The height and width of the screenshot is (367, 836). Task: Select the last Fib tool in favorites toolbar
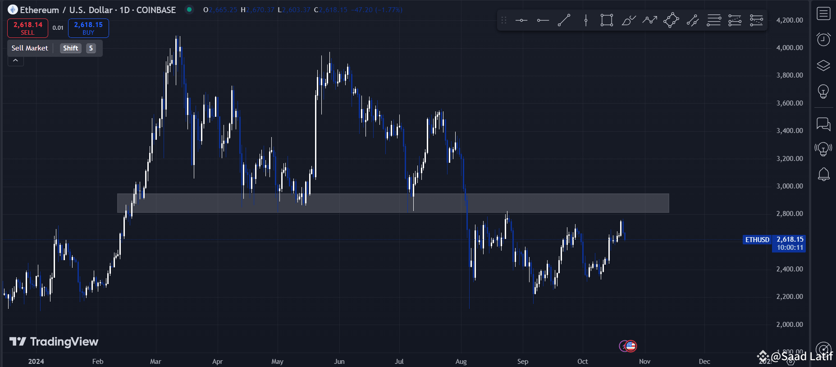tap(756, 20)
